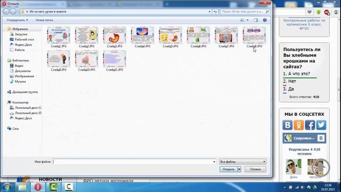The width and height of the screenshot is (341, 192).
Task: Expand the Открыть button split arrow
Action: click(x=239, y=169)
